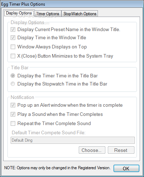Click the Default Ding sound file field

[73, 140]
